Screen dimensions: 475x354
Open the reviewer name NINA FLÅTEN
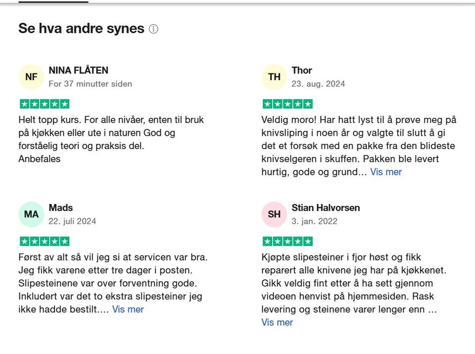pos(78,70)
